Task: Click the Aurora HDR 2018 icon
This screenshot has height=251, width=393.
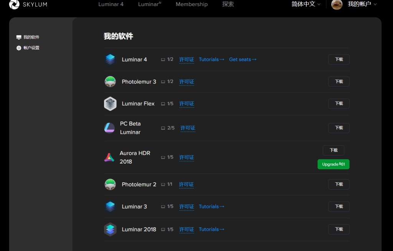Action: pos(109,157)
